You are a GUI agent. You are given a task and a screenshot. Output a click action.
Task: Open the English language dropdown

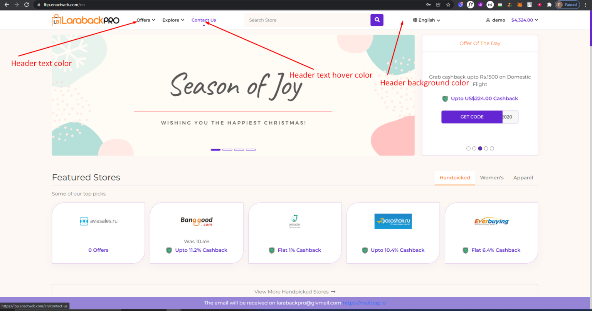427,20
